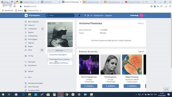Click the Действия dropdown button

click(60, 50)
